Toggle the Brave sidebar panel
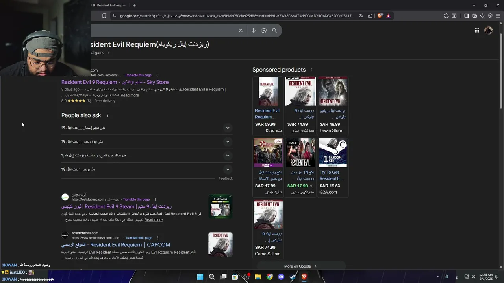The image size is (504, 283). pyautogui.click(x=467, y=16)
